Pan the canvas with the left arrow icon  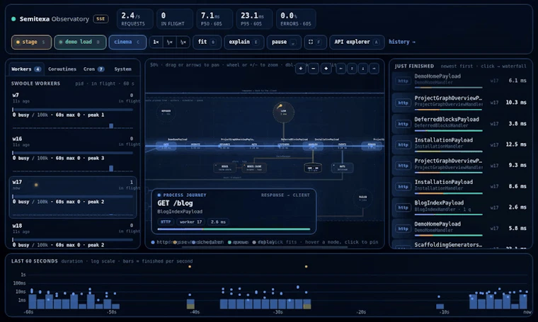tap(340, 69)
